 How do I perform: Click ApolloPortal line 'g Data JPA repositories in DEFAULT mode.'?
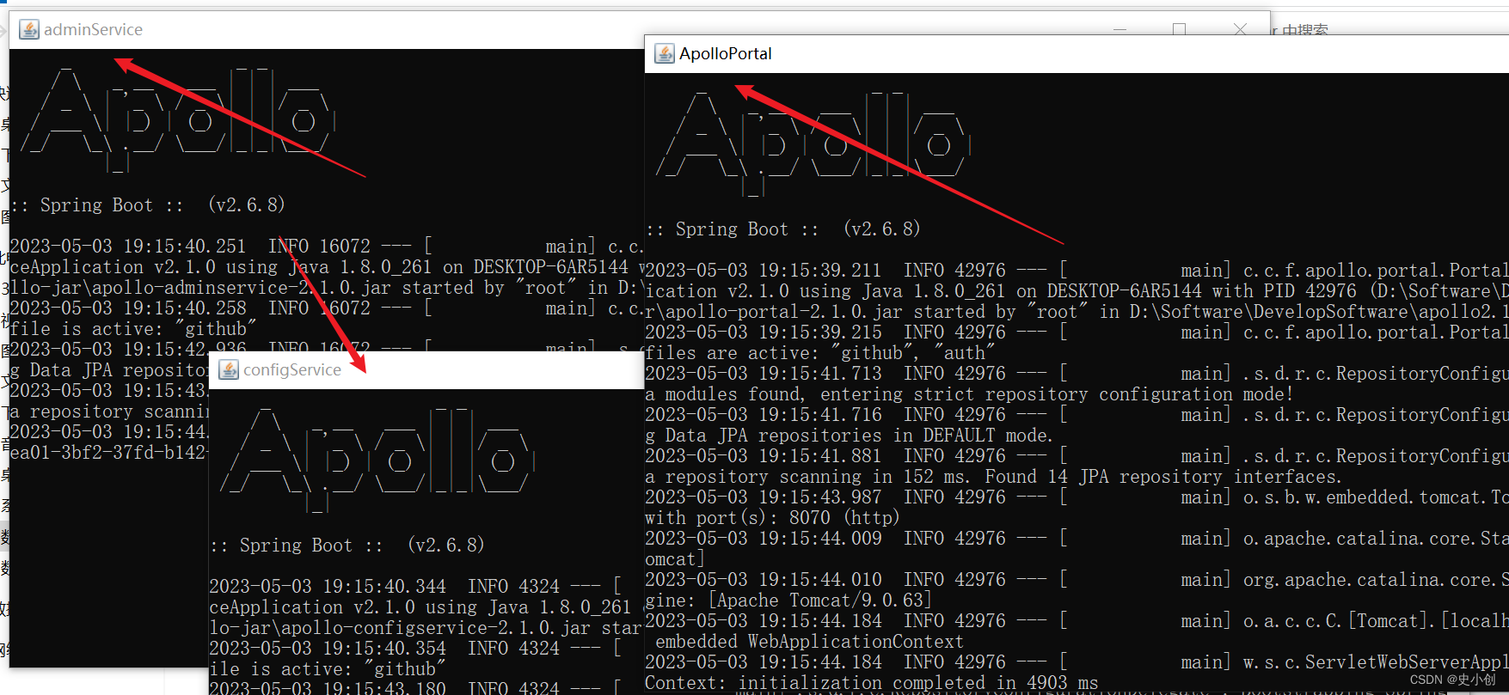tap(849, 436)
